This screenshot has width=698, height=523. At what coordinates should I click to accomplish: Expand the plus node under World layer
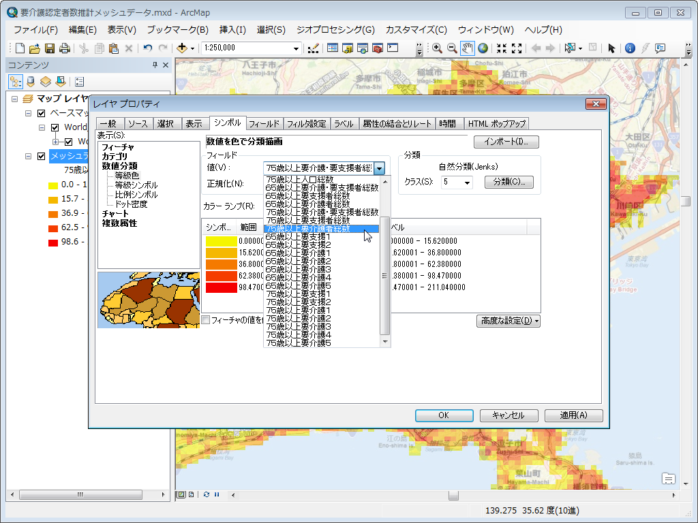click(56, 142)
